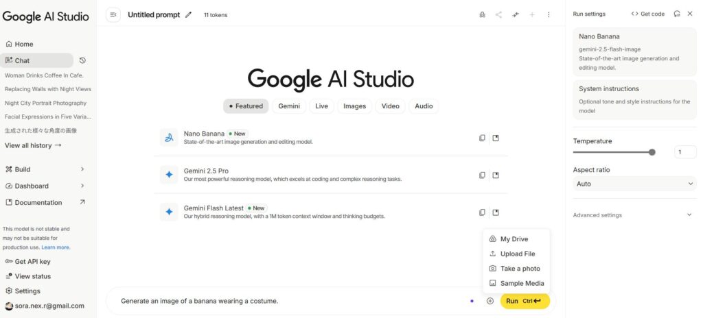Click the pencil icon beside Untitled prompt

tap(189, 15)
